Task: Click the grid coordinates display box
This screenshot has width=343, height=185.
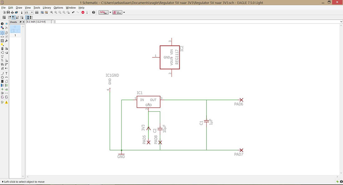Action: click(38, 22)
